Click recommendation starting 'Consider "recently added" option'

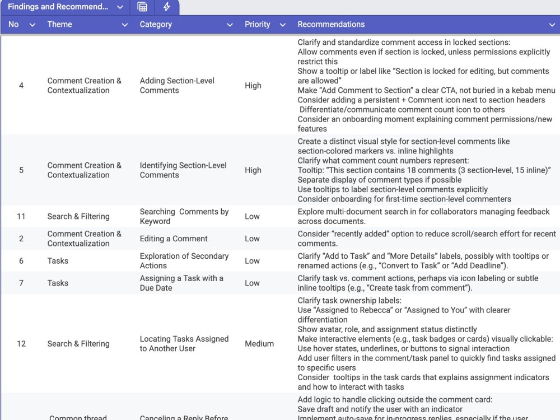click(x=427, y=239)
